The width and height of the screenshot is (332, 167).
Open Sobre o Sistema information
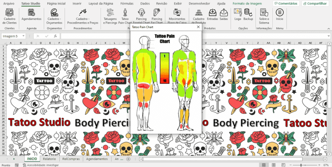coord(264,17)
